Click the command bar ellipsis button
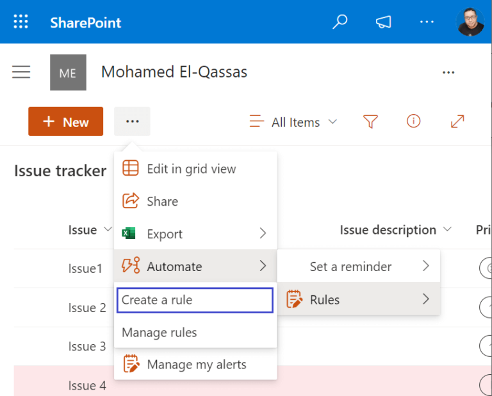 click(132, 122)
